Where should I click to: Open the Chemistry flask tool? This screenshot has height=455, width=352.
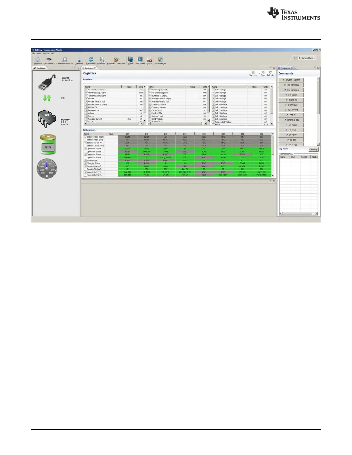tap(79, 61)
